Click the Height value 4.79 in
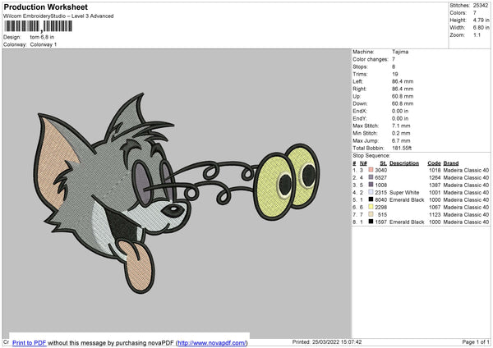The image size is (493, 348). [481, 20]
